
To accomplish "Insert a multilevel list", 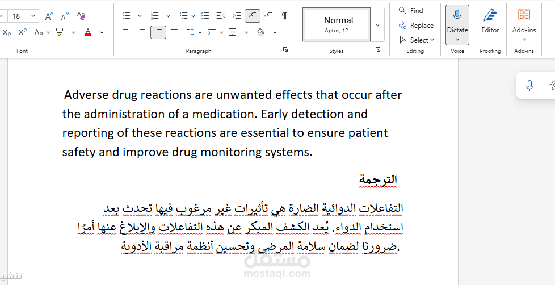I will (x=183, y=15).
